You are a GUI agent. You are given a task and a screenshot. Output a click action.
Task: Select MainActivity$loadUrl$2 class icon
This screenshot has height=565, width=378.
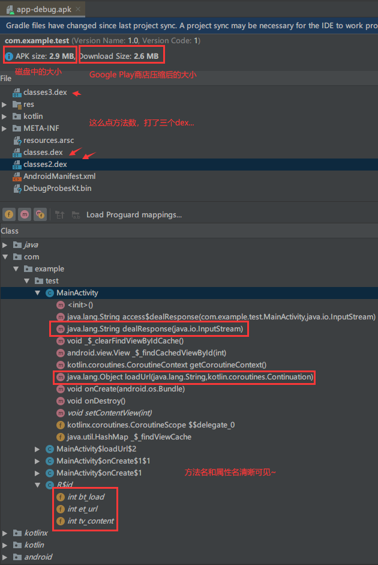pyautogui.click(x=50, y=449)
